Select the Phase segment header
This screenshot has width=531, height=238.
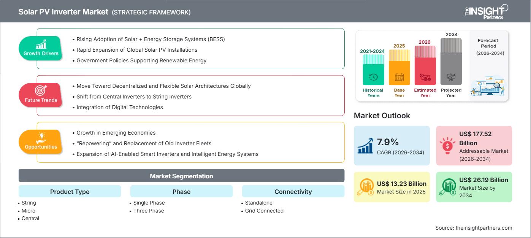181,192
